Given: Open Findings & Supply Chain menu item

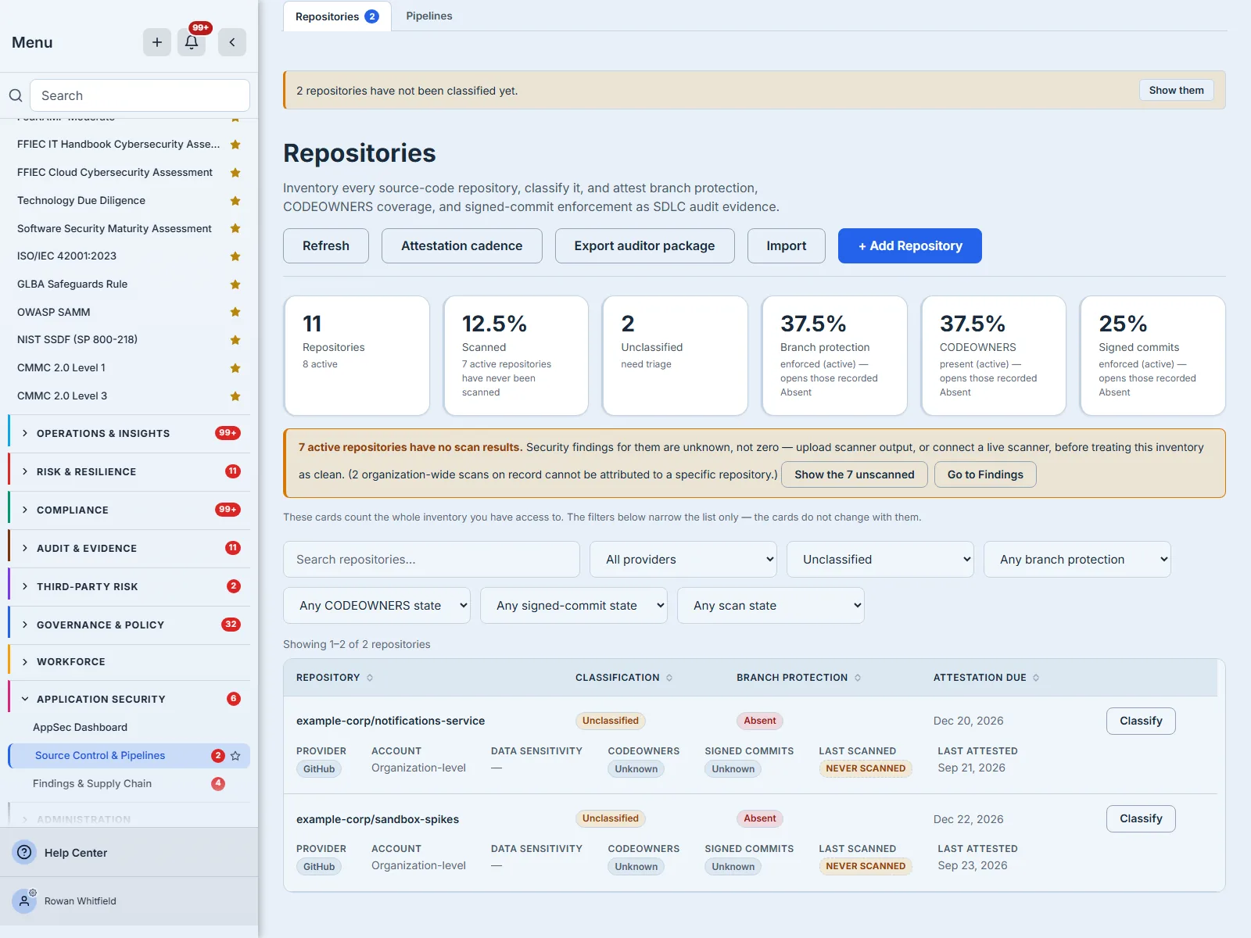Looking at the screenshot, I should click(92, 783).
